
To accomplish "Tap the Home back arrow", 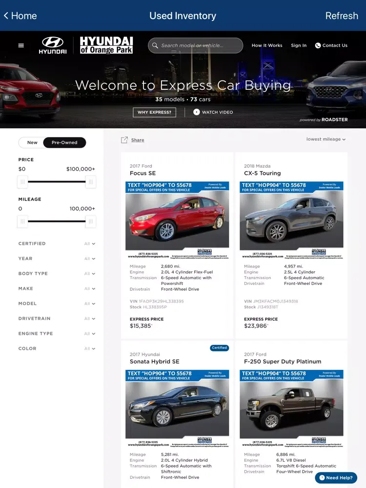I will tap(6, 16).
